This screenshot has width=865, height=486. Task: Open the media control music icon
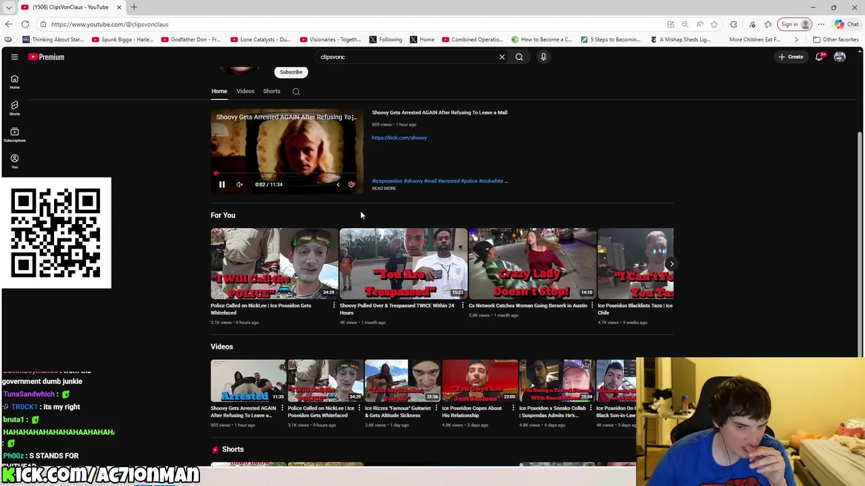pos(752,24)
